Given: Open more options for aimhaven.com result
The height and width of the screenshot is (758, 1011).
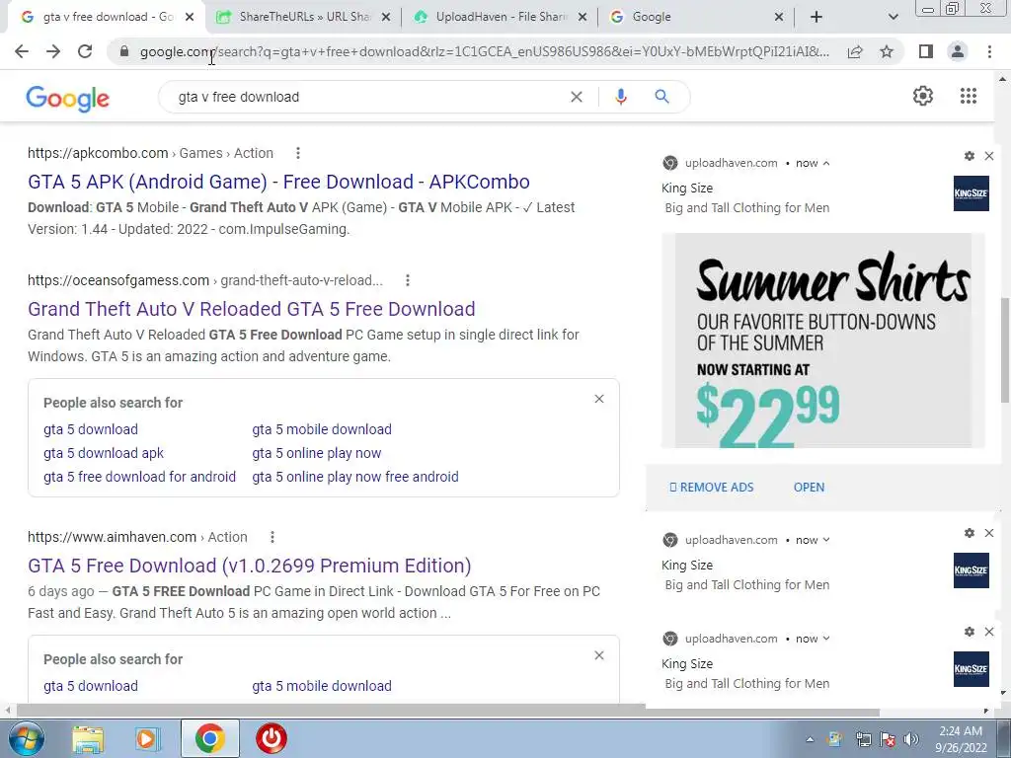Looking at the screenshot, I should coord(272,537).
